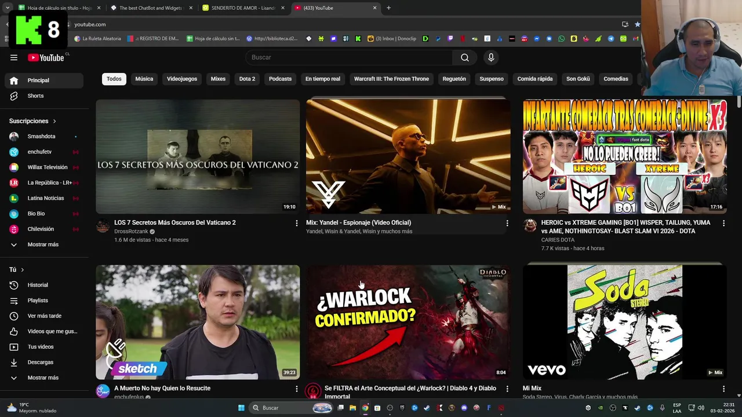Screen dimensions: 742x417
Task: Open options menu for HEROIC vs XTREME video
Action: (723, 223)
